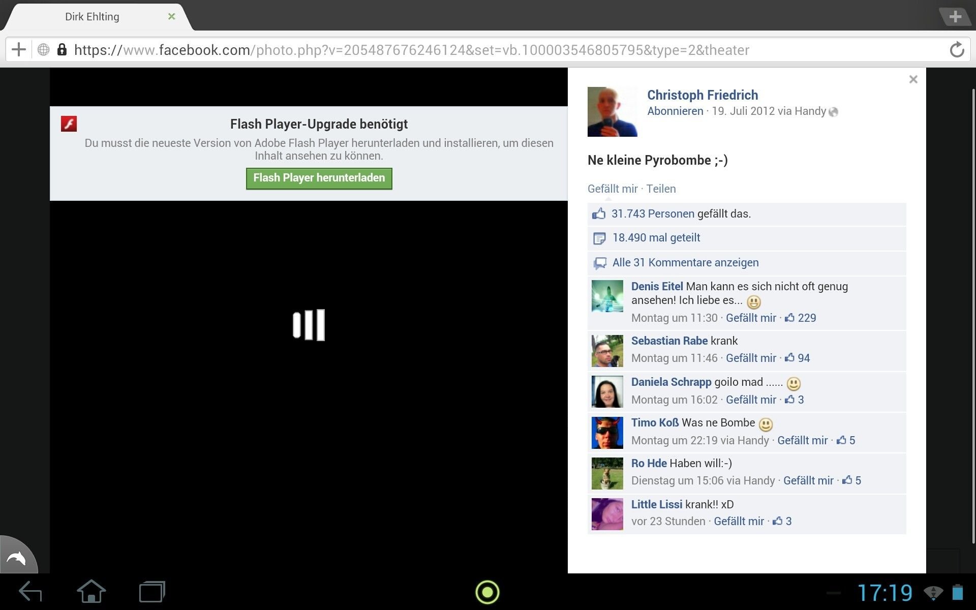Open the 17:19 clock status
976x610 pixels.
pos(885,593)
